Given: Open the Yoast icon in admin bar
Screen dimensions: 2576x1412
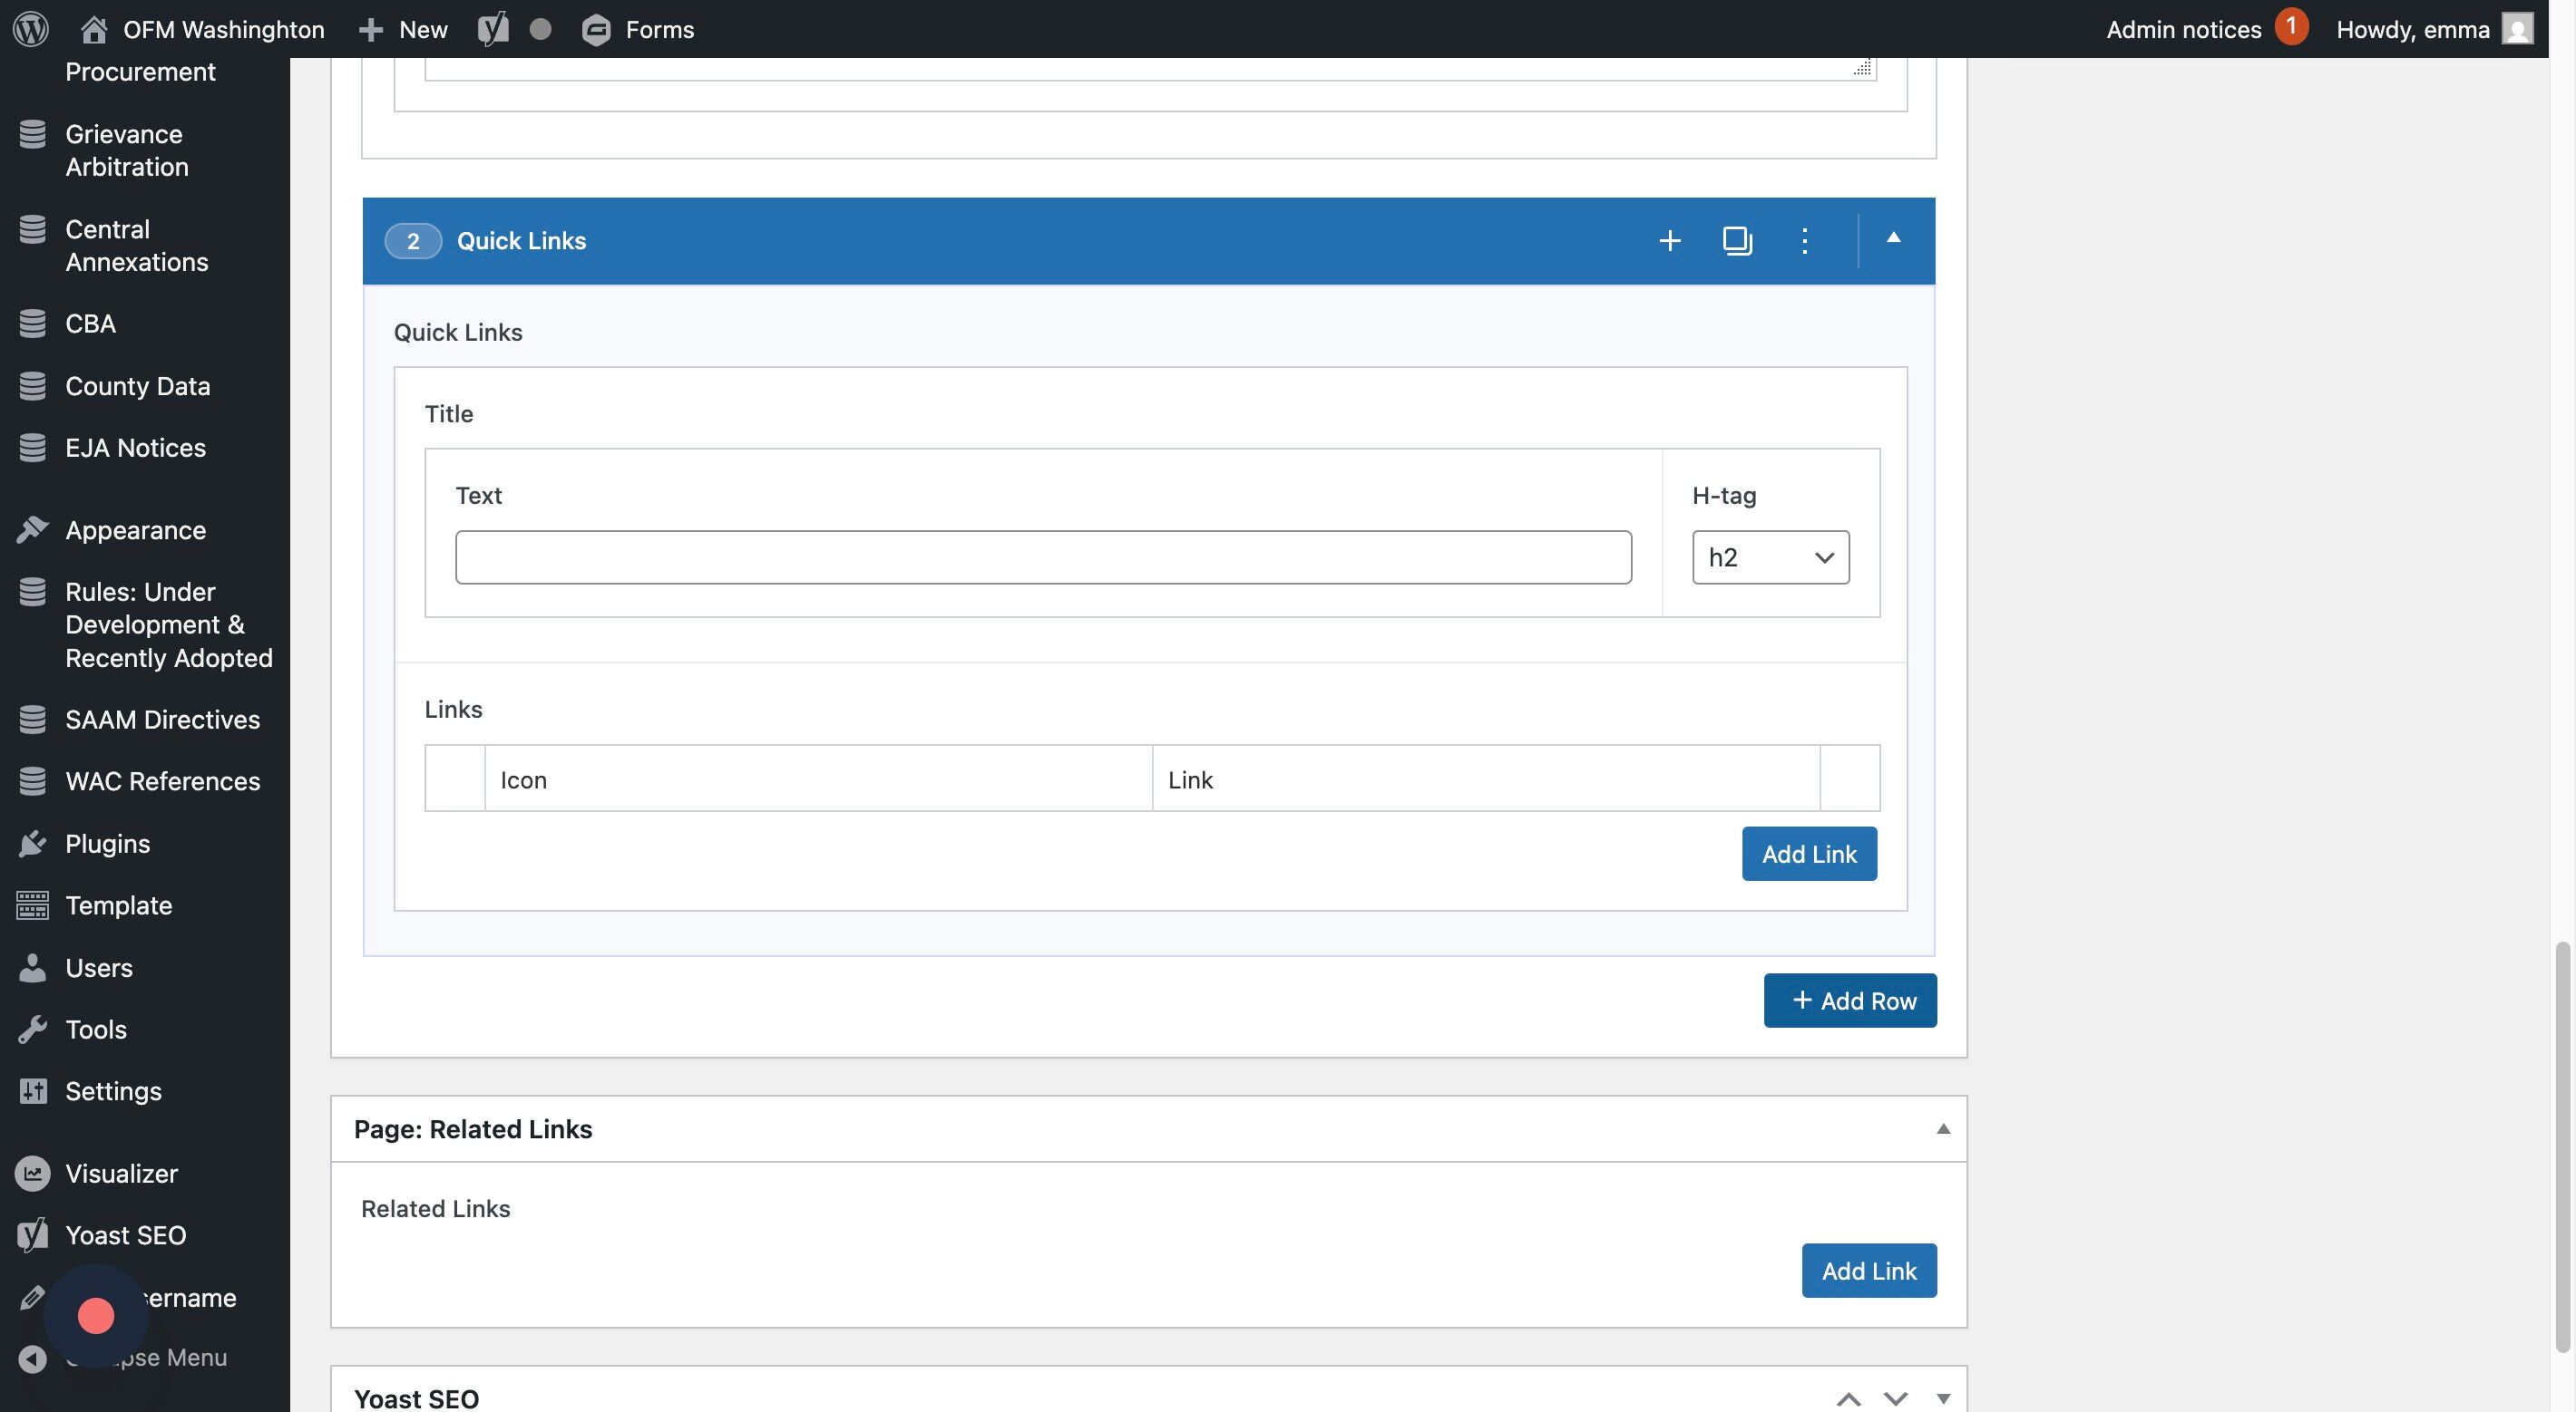Looking at the screenshot, I should [493, 29].
